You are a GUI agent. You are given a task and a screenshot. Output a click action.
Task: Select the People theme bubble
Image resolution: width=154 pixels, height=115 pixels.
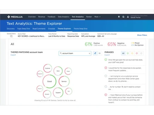[68, 71]
